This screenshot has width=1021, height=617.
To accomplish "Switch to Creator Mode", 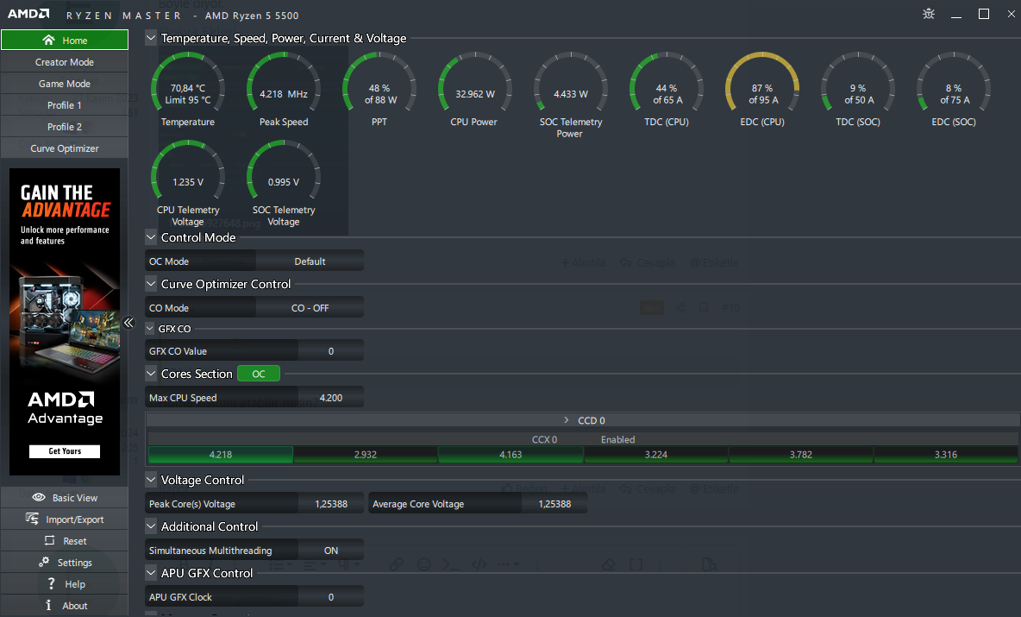I will (65, 62).
